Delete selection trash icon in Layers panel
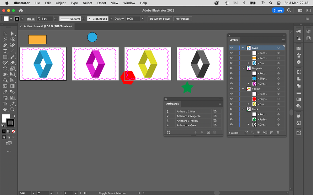The width and height of the screenshot is (313, 195). point(278,133)
